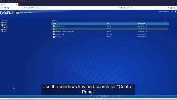Click the admin folder icon in tree
The height and width of the screenshot is (100, 177).
click(3, 22)
